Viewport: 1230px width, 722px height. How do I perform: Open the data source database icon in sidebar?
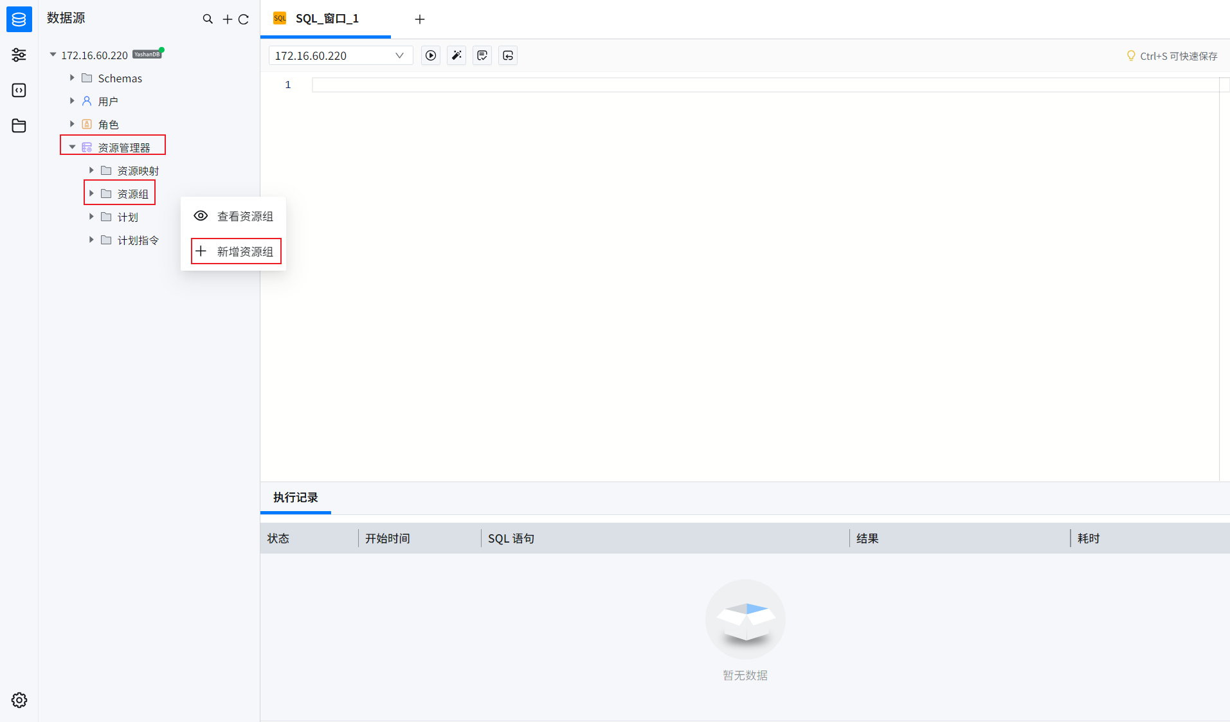pyautogui.click(x=19, y=19)
